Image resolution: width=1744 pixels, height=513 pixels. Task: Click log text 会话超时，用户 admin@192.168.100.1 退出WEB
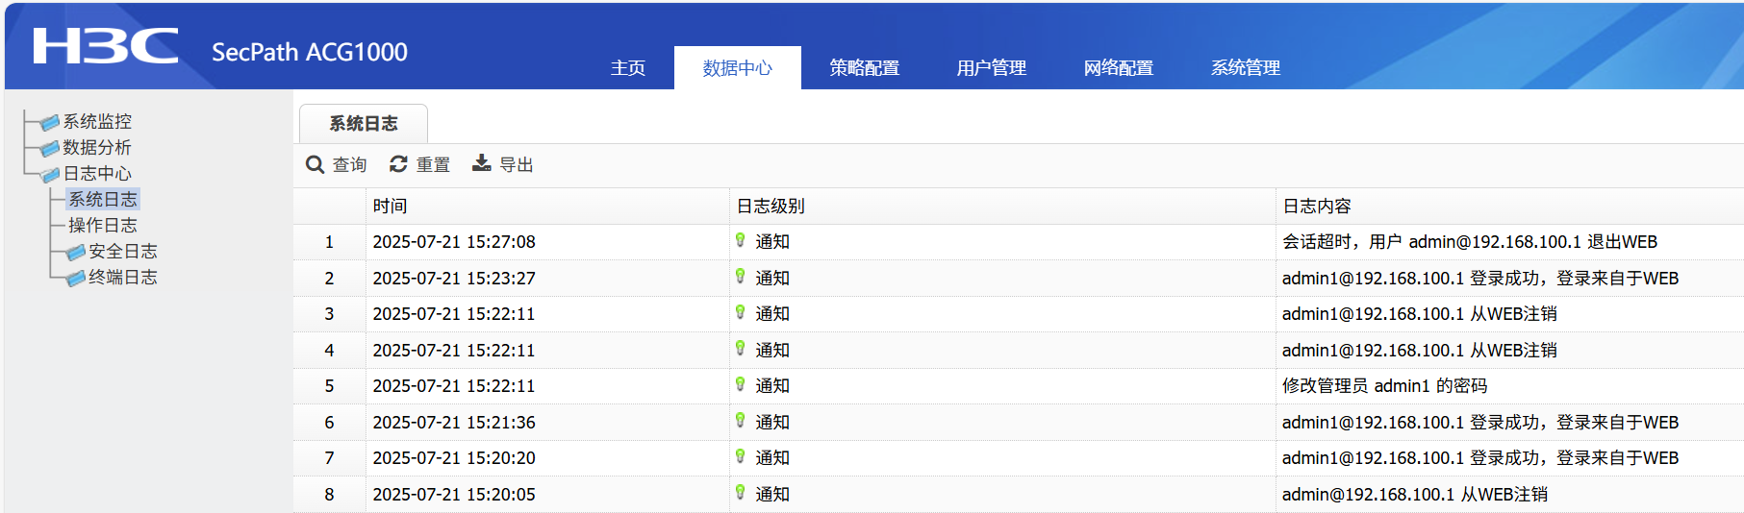click(1470, 242)
